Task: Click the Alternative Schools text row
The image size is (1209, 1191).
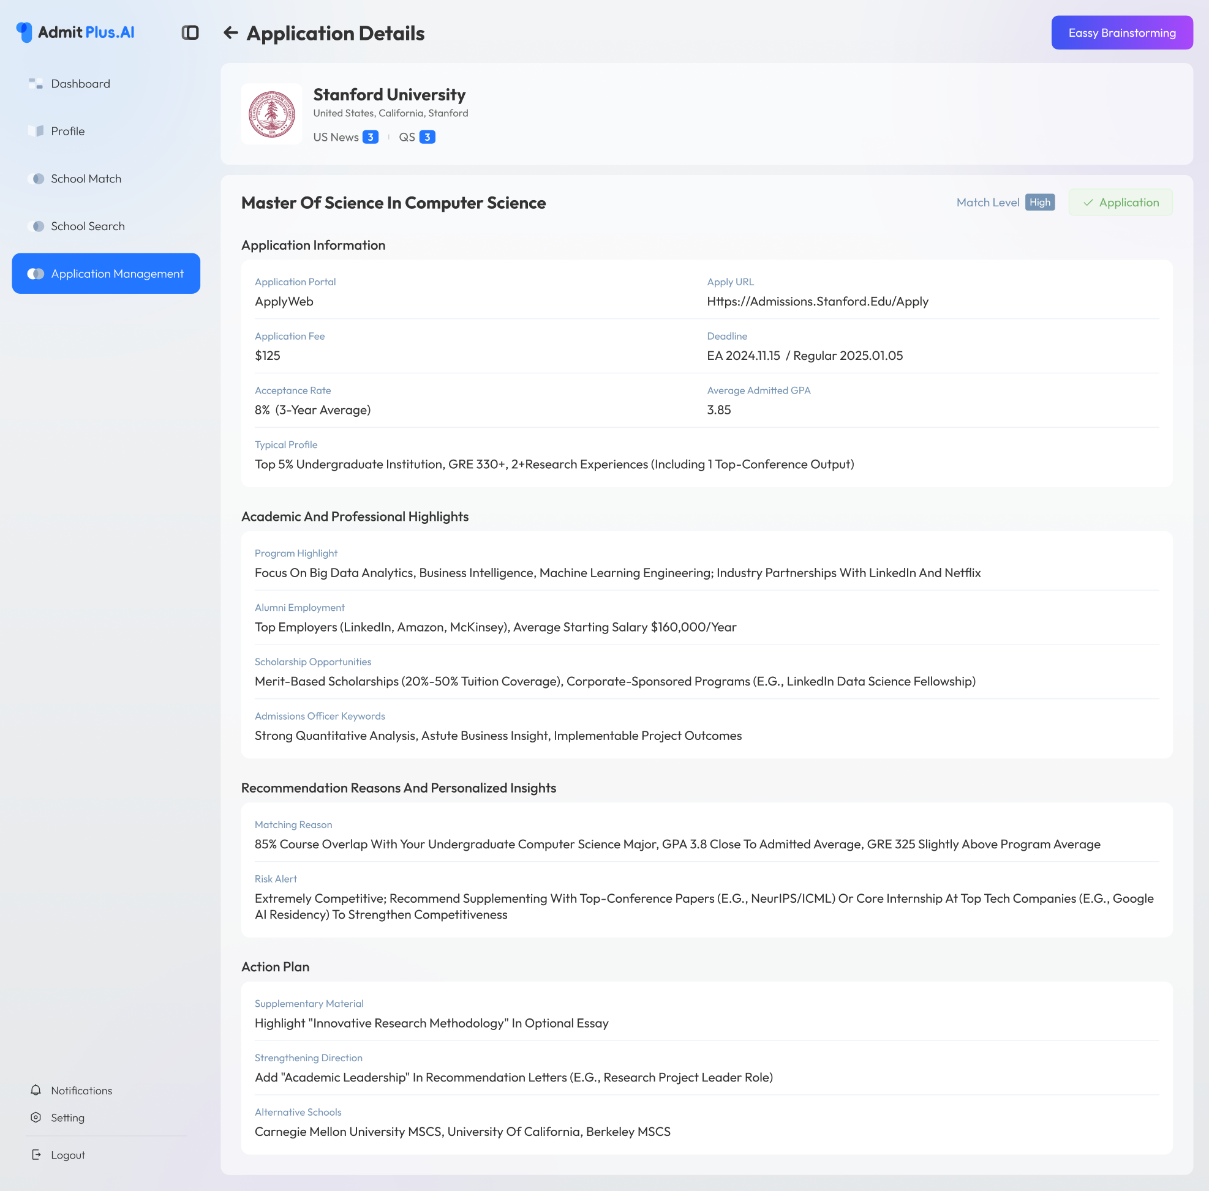Action: click(x=462, y=1132)
